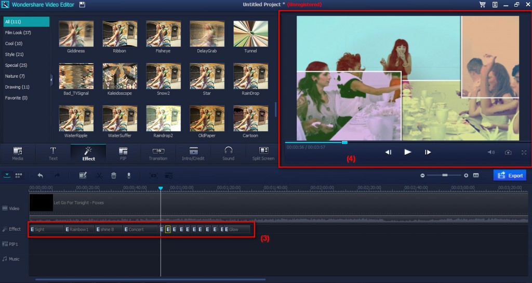Open the Text tab
532x283 pixels.
[x=53, y=154]
